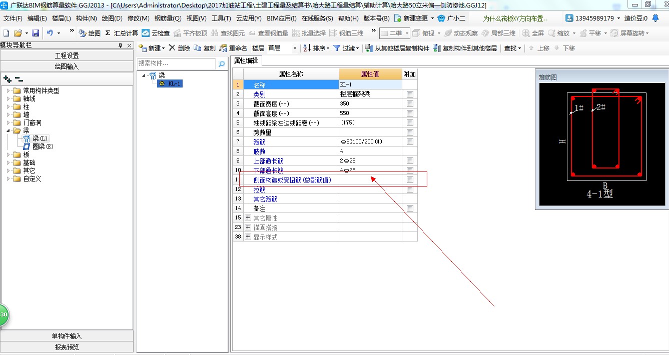Toggle 附加 checkbox for 轴线距梁左边线距离 row
This screenshot has width=669, height=355.
(410, 122)
